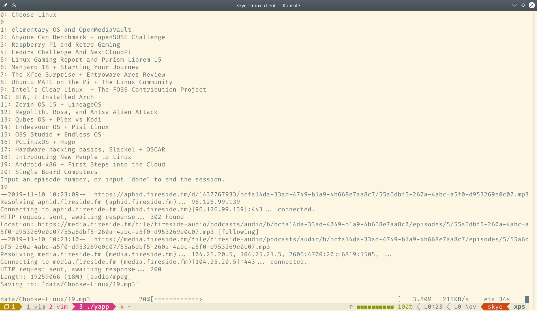Screen dimensions: 537x311
Task: Click '15: OBS Studio + Endless OS'
Action: click(51, 134)
